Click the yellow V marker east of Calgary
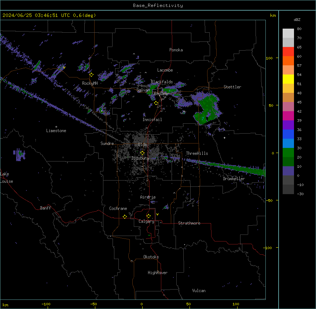316x309 pixels. tap(157, 214)
